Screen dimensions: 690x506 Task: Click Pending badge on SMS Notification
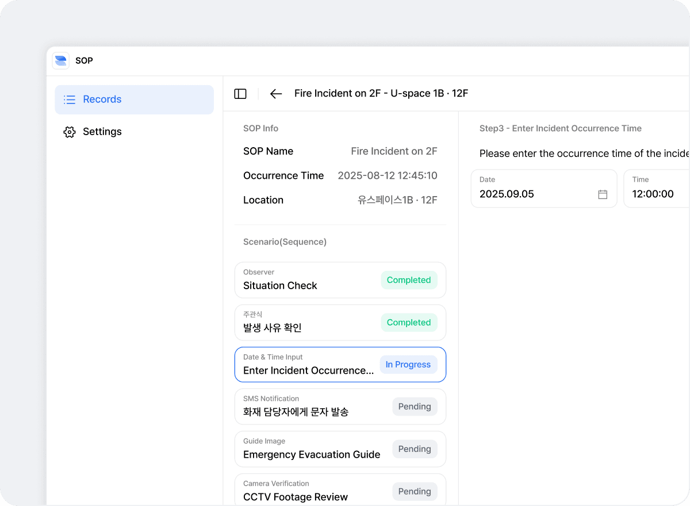coord(415,407)
